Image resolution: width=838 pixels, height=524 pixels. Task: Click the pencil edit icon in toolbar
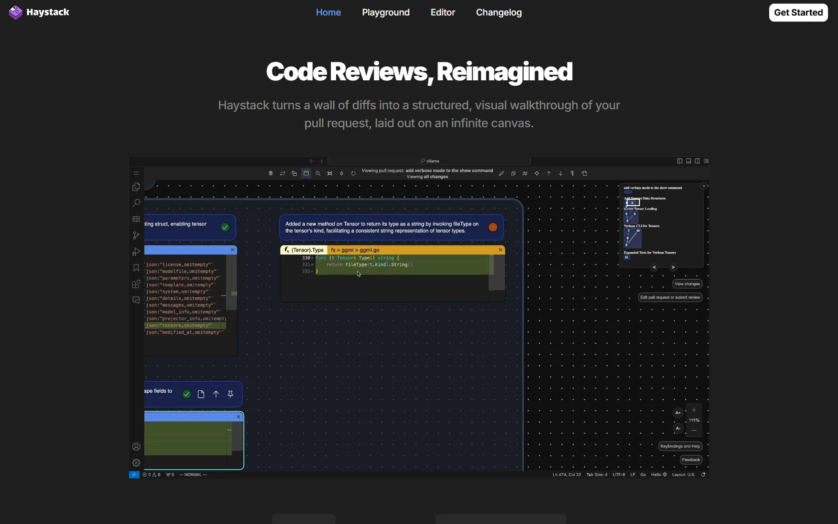click(501, 174)
